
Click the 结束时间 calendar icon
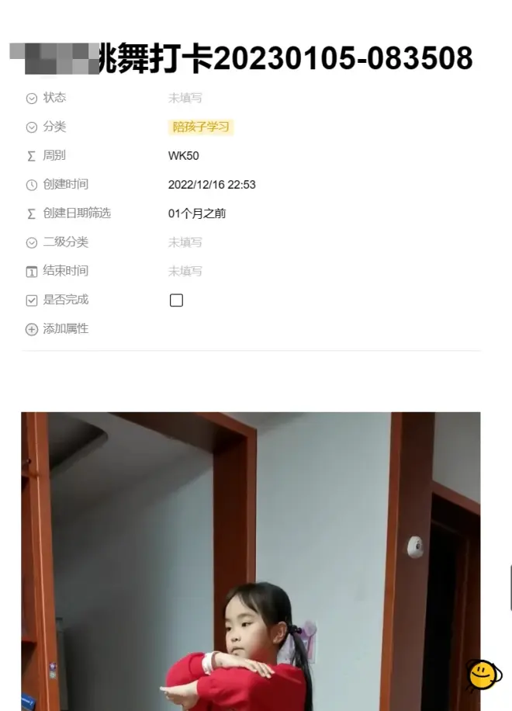(31, 272)
